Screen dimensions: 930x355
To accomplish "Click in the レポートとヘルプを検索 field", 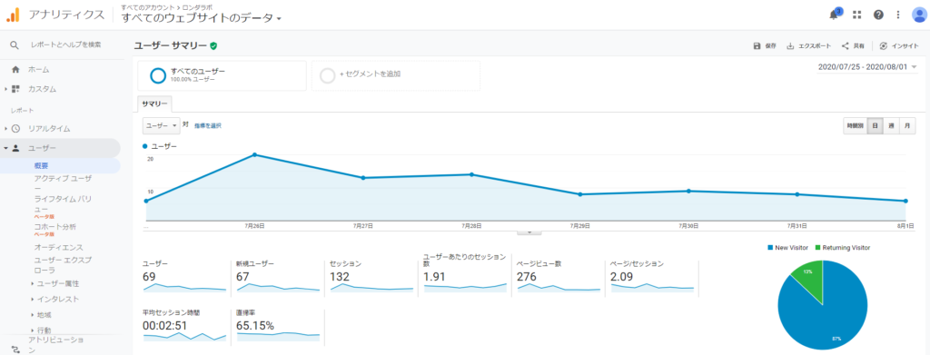I will tap(65, 44).
